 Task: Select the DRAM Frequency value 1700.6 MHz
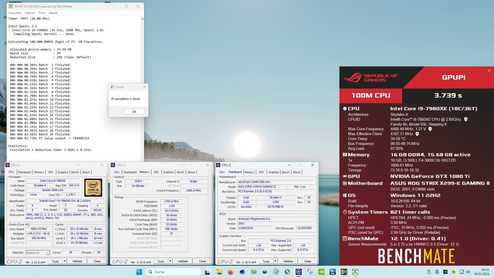(171, 202)
